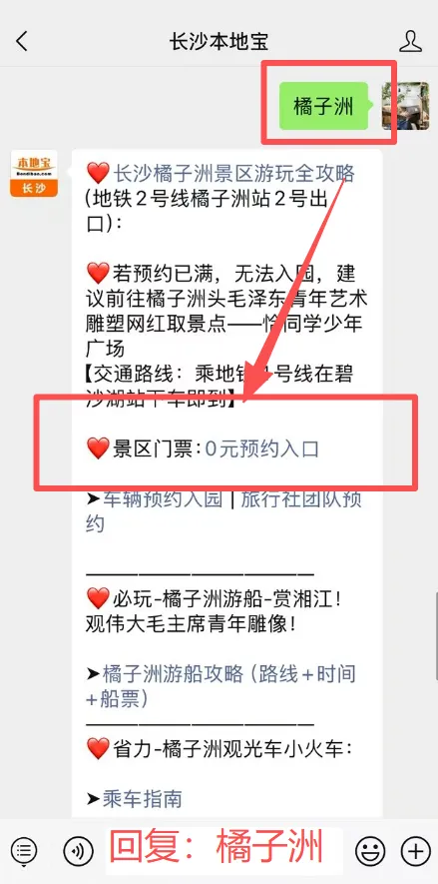Open the account profile icon at top right
438x884 pixels.
pos(410,41)
